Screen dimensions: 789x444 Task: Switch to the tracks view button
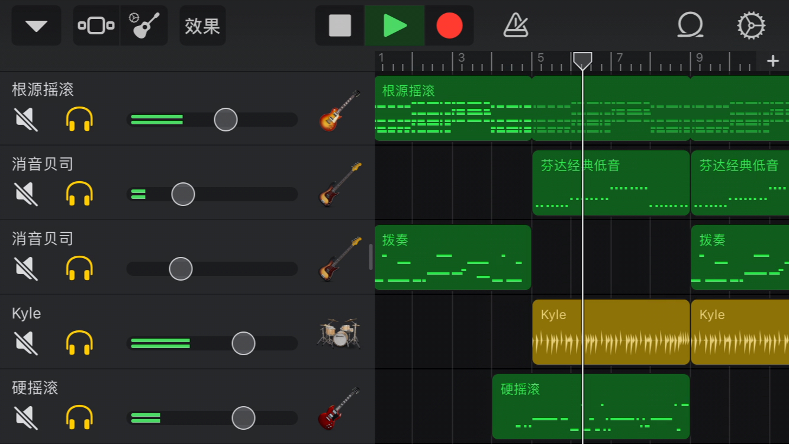[x=96, y=25]
